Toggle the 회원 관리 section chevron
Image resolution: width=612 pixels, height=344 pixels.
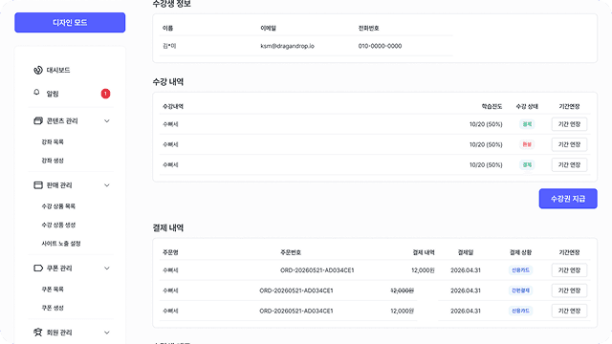(107, 333)
